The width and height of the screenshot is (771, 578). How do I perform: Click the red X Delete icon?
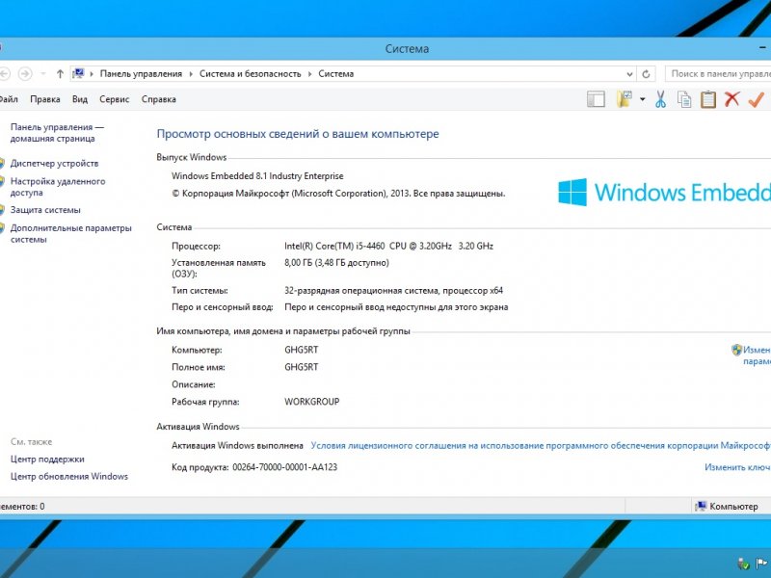[x=731, y=99]
